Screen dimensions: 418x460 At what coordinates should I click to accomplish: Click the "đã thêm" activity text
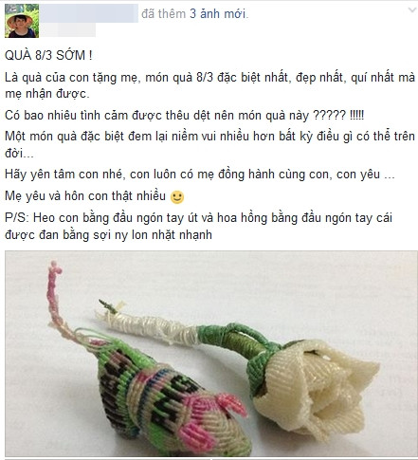click(x=163, y=14)
